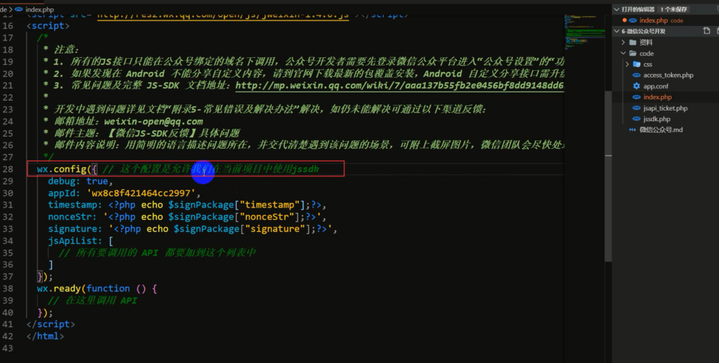Click the wx.ready(function () line
Image resolution: width=719 pixels, height=363 pixels.
[x=97, y=288]
